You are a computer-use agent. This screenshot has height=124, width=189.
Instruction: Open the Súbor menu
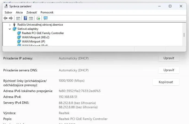8,12
